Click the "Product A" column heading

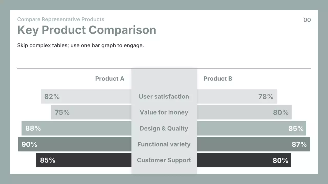(110, 79)
